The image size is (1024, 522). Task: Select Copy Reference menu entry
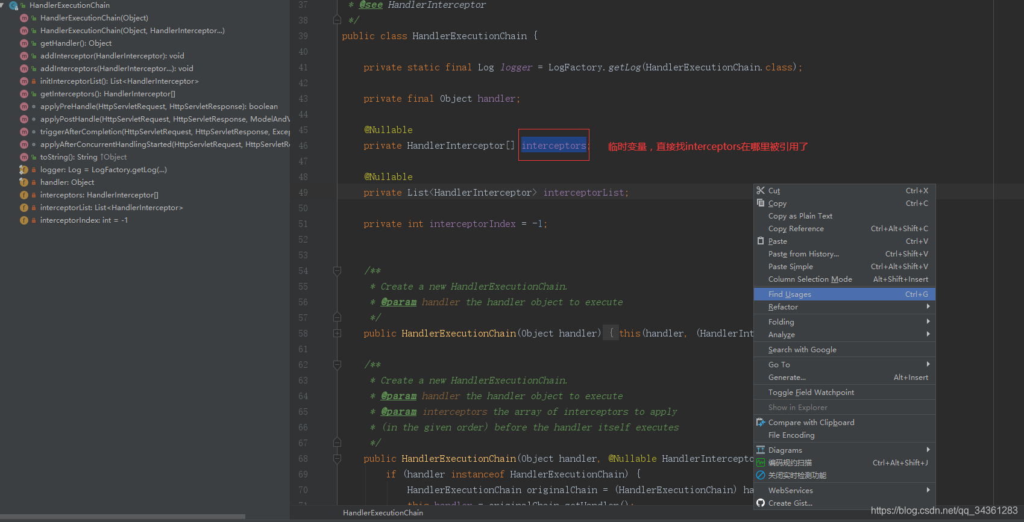pyautogui.click(x=844, y=229)
